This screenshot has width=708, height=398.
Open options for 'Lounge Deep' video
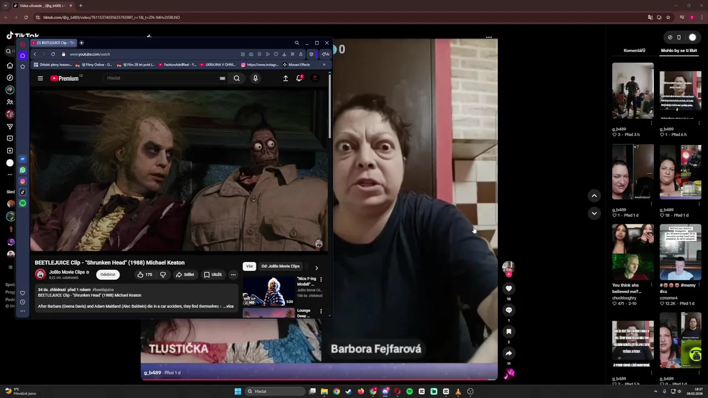[321, 311]
